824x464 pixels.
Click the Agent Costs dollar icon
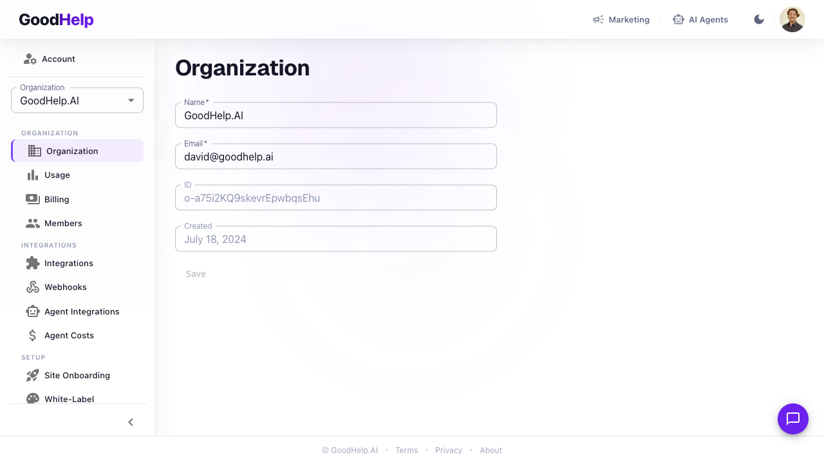tap(33, 336)
